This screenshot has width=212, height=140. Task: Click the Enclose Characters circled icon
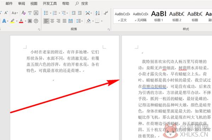point(36,21)
